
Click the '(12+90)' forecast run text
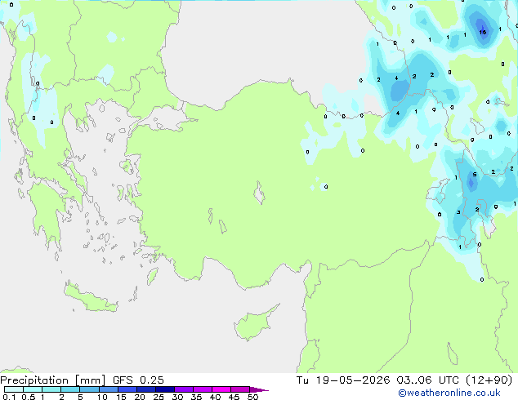[489, 380]
